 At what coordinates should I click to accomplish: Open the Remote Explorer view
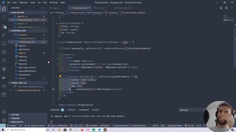point(4,43)
